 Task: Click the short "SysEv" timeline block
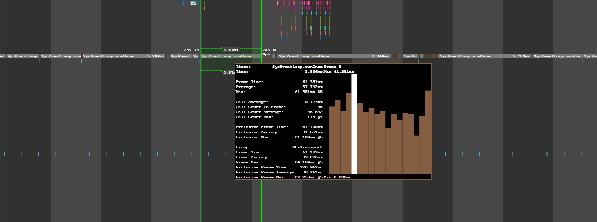(x=411, y=56)
